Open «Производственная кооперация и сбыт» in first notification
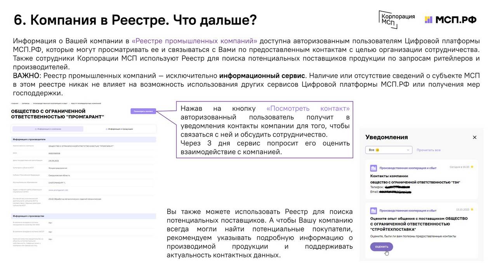497x279 pixels. (408, 168)
